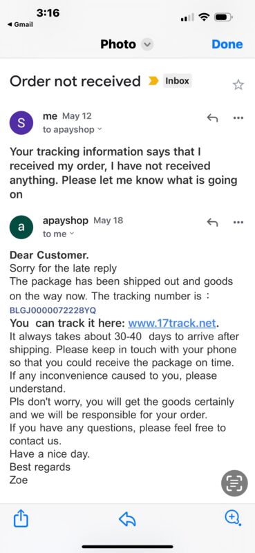
Task: Tap the share icon in bottom toolbar
Action: (x=21, y=518)
